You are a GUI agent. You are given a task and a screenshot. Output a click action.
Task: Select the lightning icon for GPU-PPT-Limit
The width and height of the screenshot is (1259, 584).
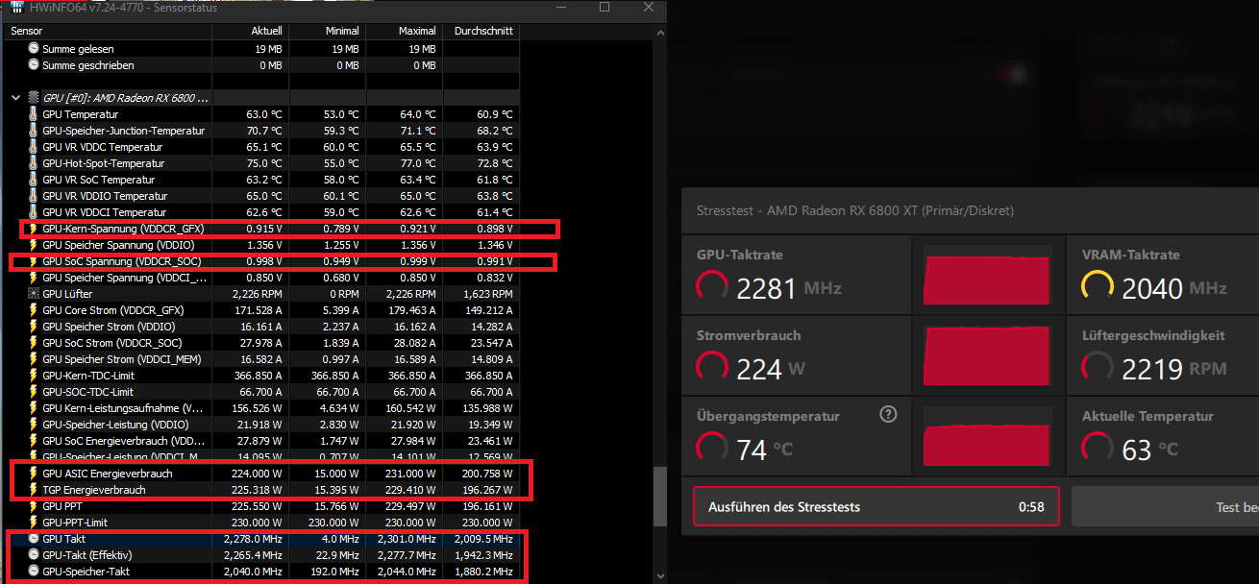[x=35, y=523]
